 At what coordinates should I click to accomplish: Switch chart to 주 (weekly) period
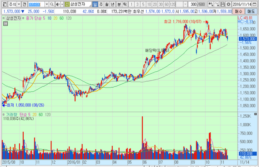pyautogui.click(x=101, y=4)
